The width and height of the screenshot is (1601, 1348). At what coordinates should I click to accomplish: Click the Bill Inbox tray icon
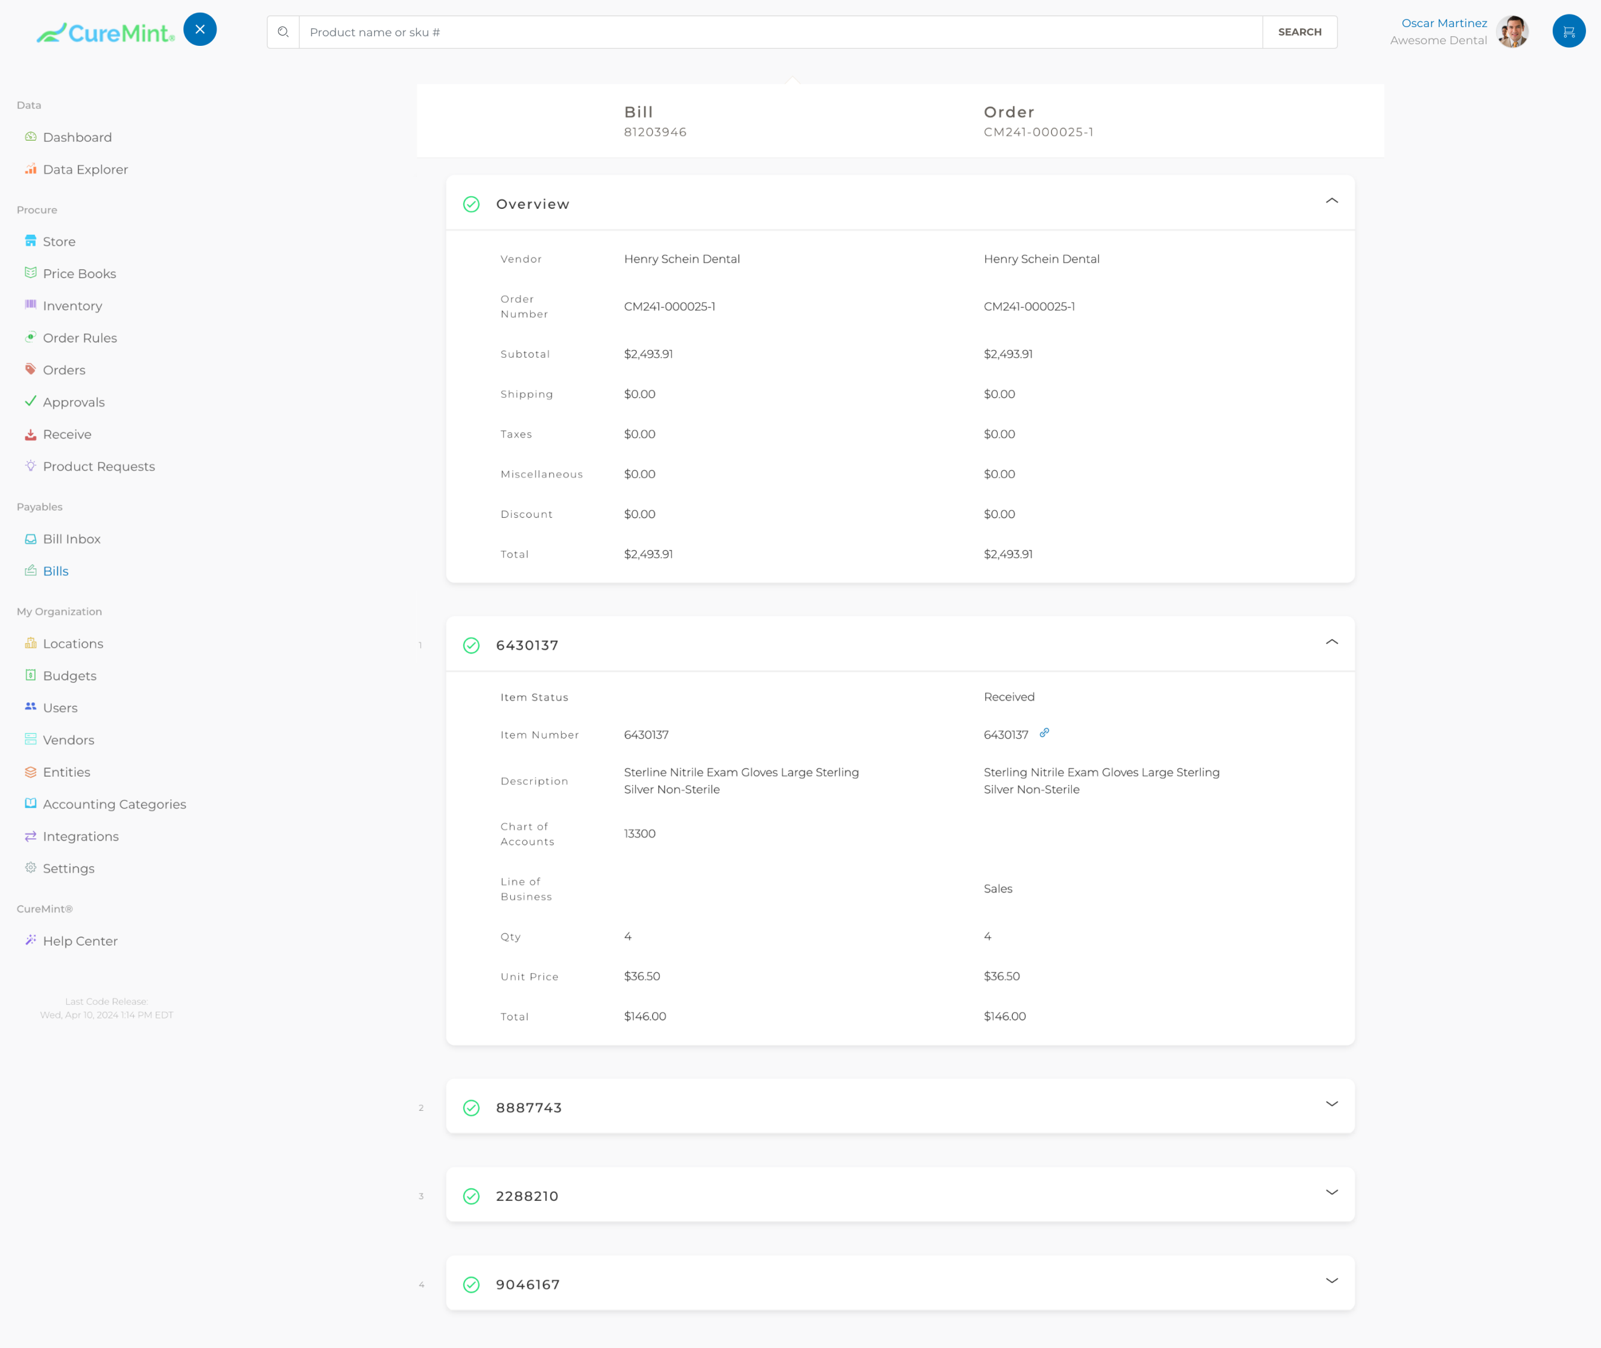coord(31,539)
